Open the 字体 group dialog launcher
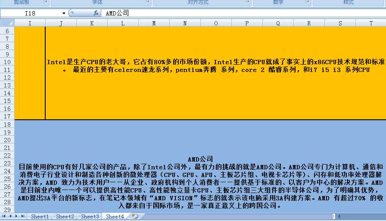 point(147,2)
